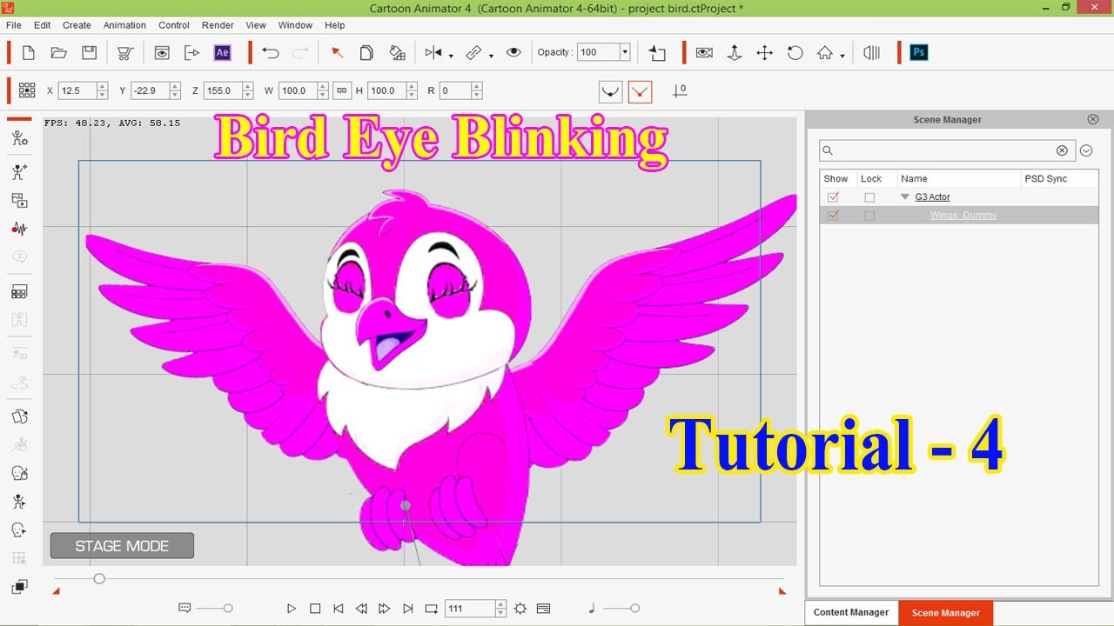Screen dimensions: 1114x626
Task: Toggle the width-height aspect ratio lock
Action: click(x=342, y=90)
